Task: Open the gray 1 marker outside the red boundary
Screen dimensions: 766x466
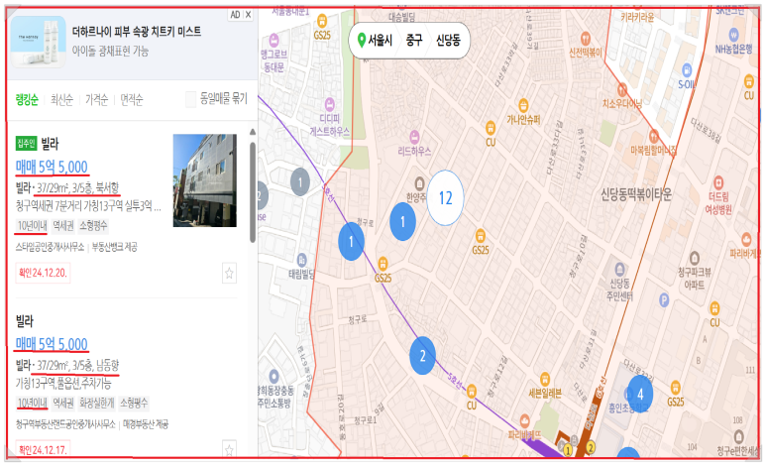Action: 300,182
